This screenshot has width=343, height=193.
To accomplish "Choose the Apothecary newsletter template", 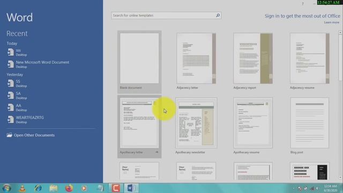I will 196,126.
